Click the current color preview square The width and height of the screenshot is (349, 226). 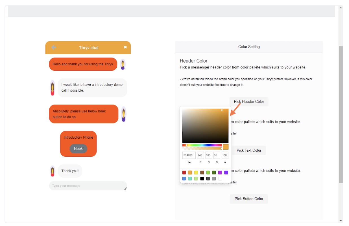click(x=226, y=147)
